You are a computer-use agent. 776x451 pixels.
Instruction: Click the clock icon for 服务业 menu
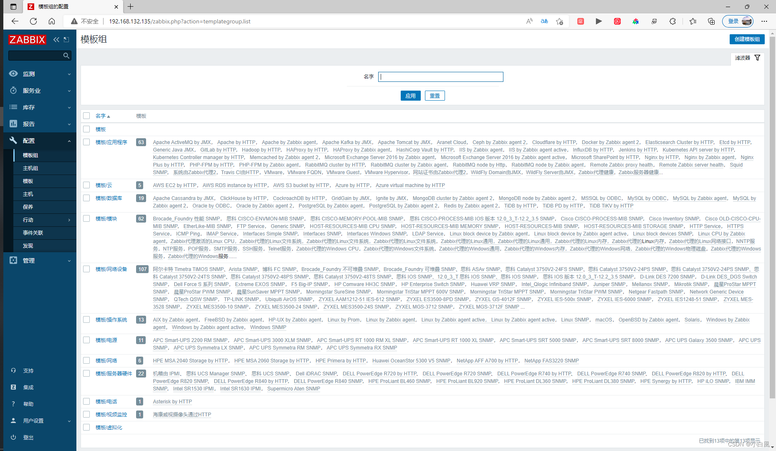(x=13, y=90)
